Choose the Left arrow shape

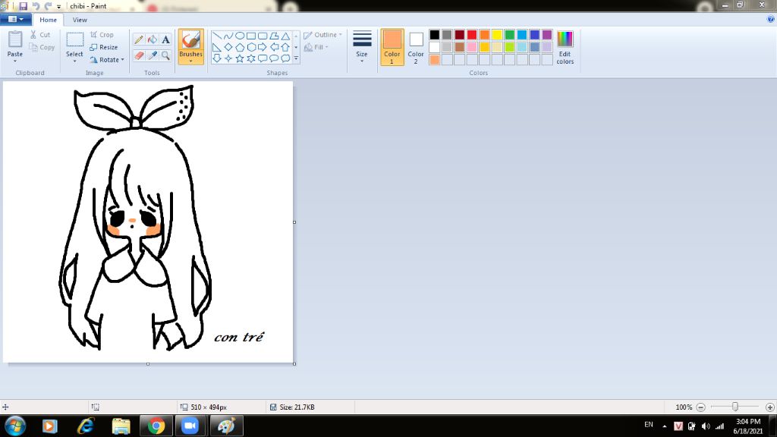273,47
